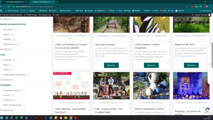Open the Adobe Stock bookmark
Viewport: 213px width, 120px height.
(x=78, y=11)
